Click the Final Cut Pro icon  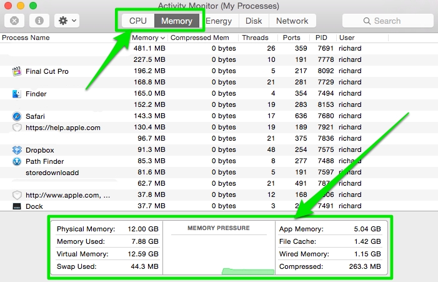pyautogui.click(x=17, y=71)
